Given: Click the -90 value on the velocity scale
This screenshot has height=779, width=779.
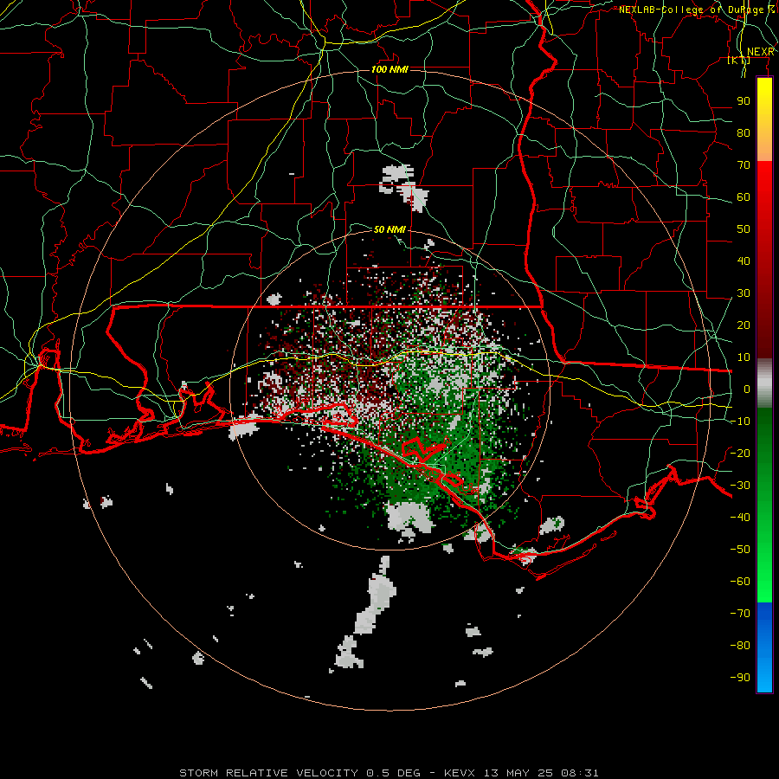Looking at the screenshot, I should [740, 678].
